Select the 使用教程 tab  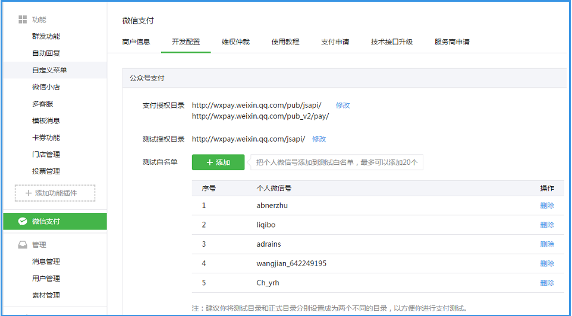pos(285,42)
